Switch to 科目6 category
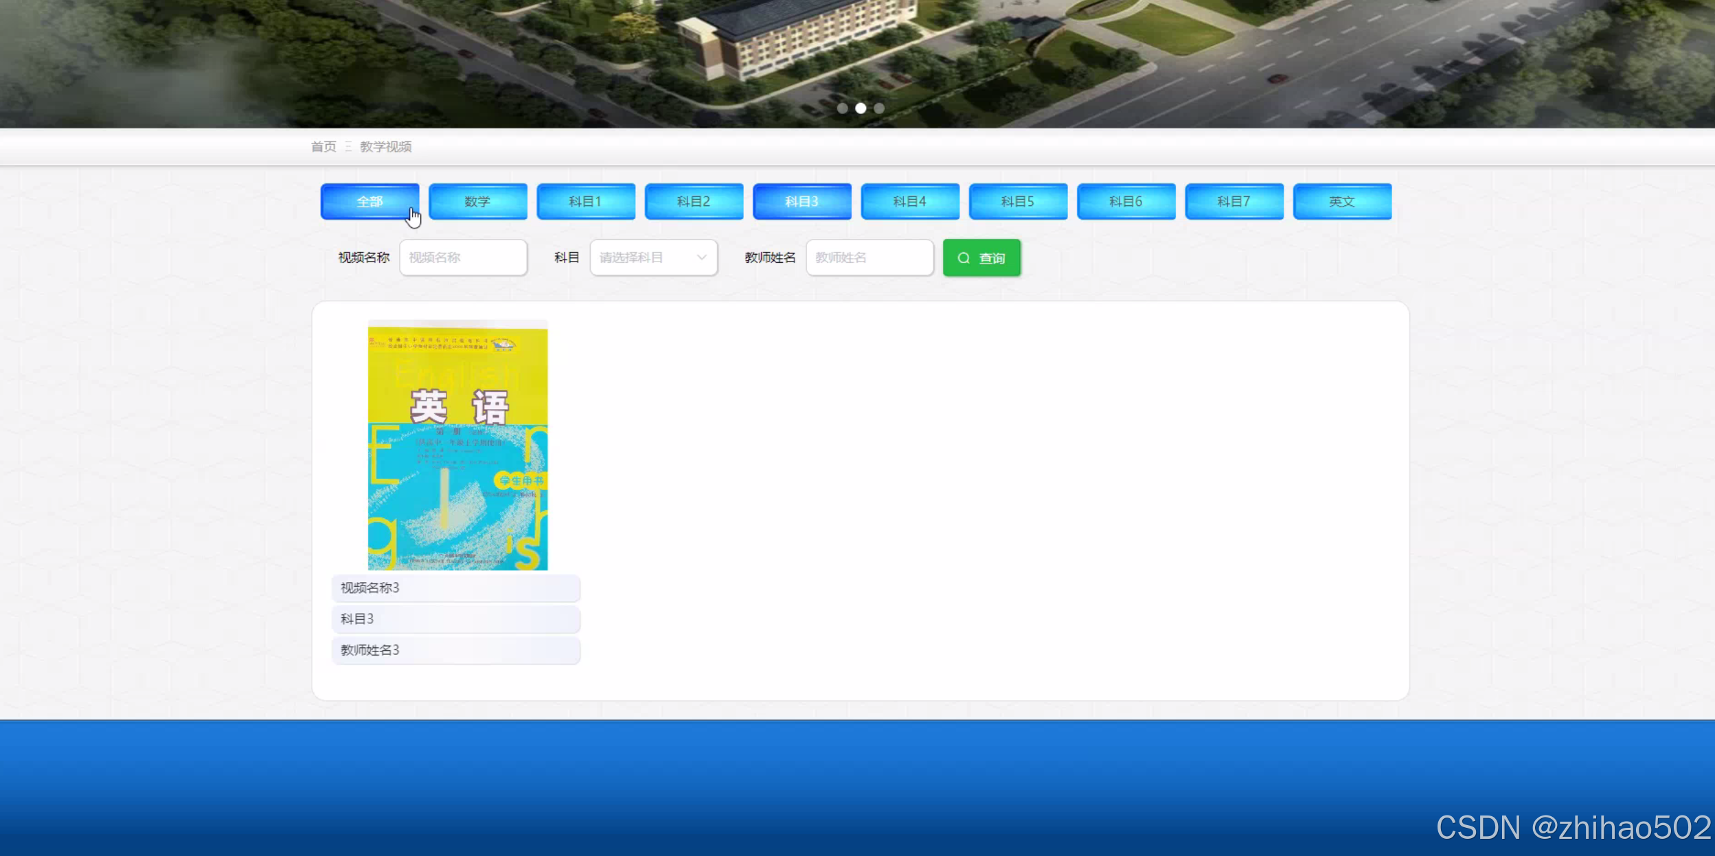 [1126, 201]
